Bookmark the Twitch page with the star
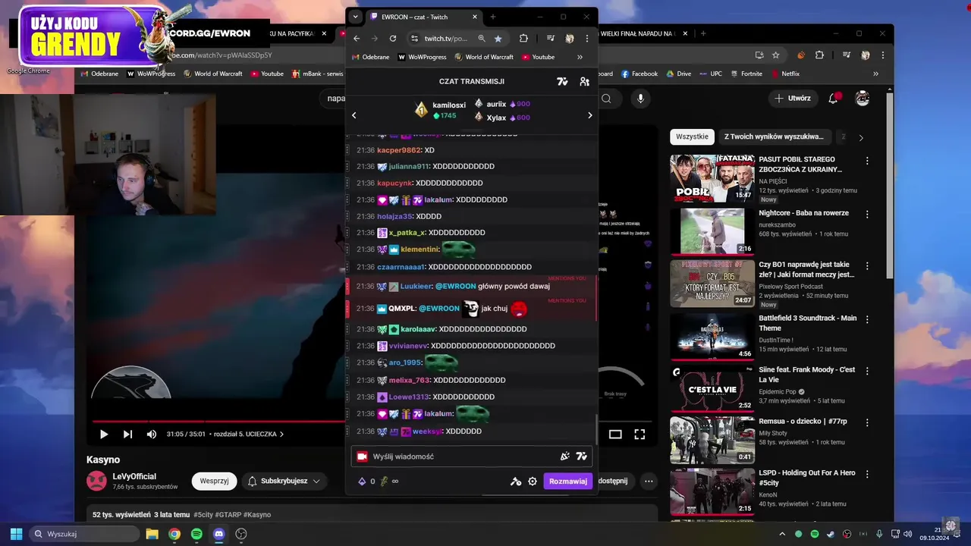 [498, 39]
